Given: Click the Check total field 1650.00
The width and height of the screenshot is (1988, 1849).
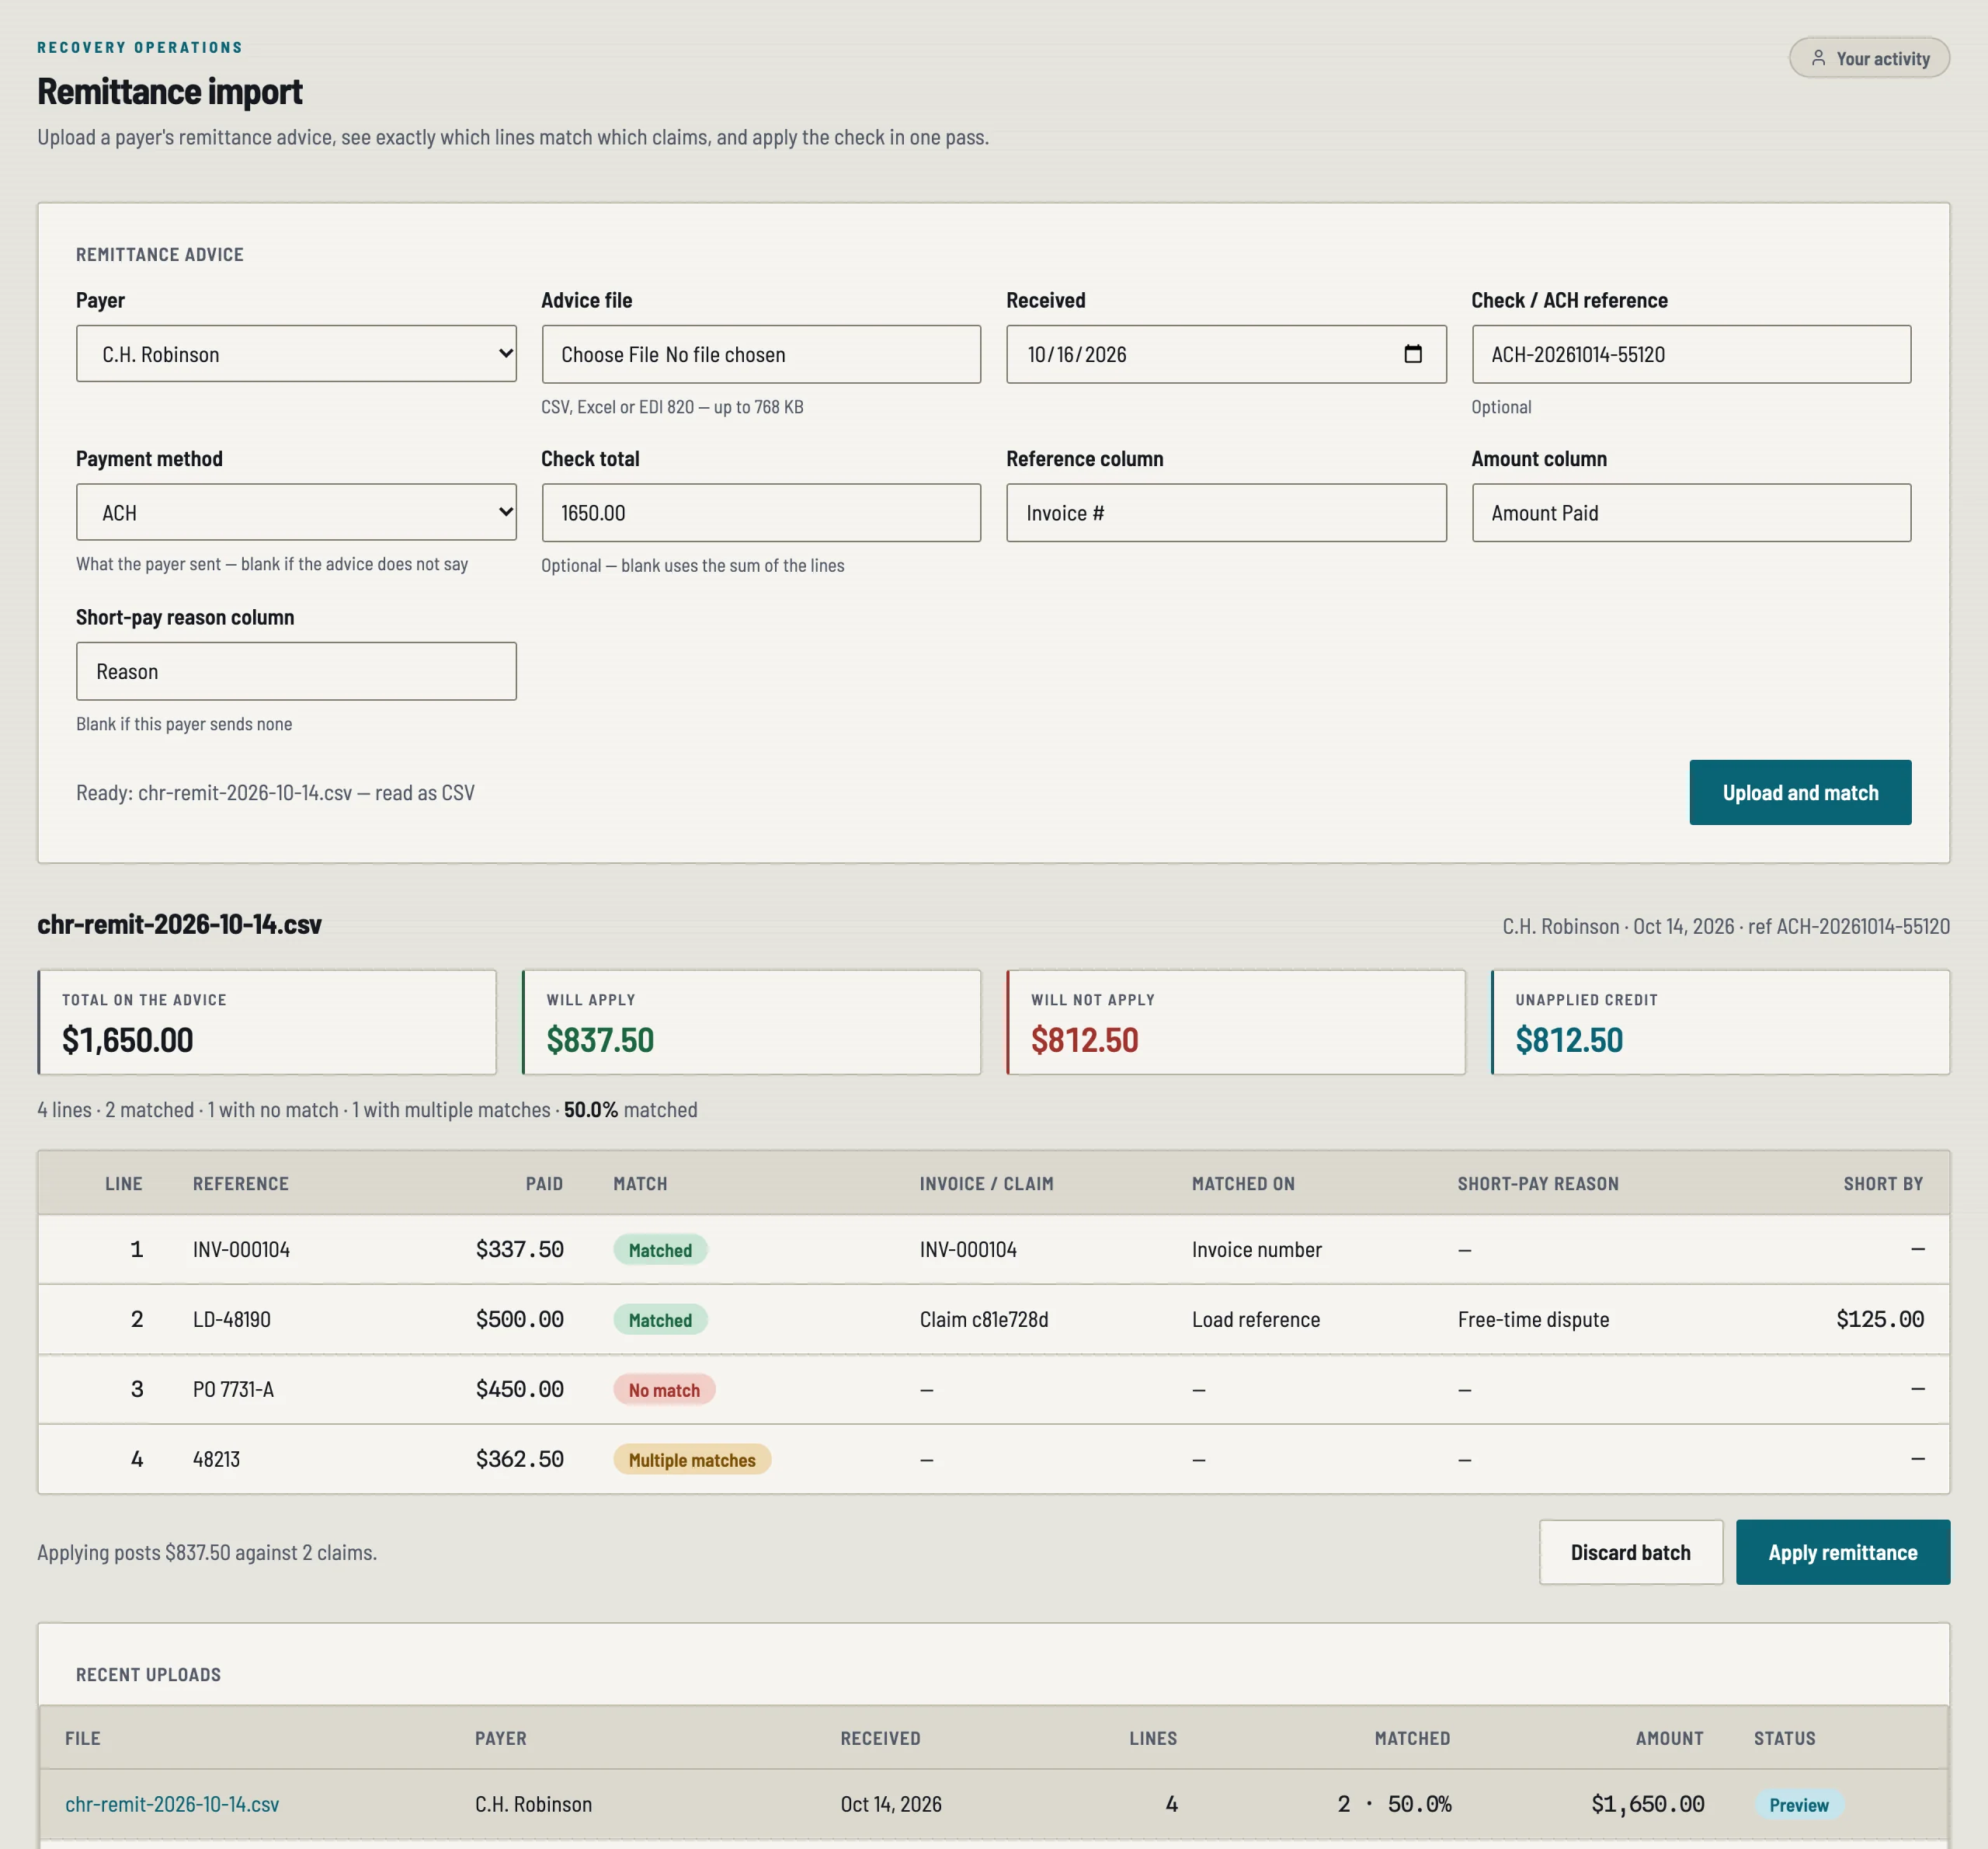Looking at the screenshot, I should [761, 512].
